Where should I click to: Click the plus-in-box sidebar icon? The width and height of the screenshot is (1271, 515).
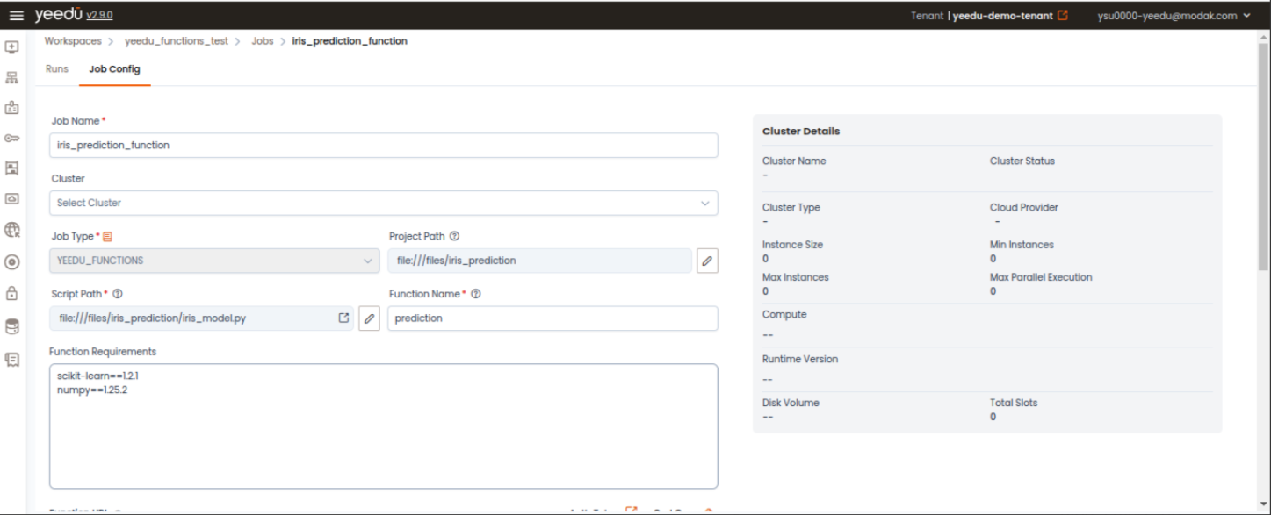pos(12,46)
